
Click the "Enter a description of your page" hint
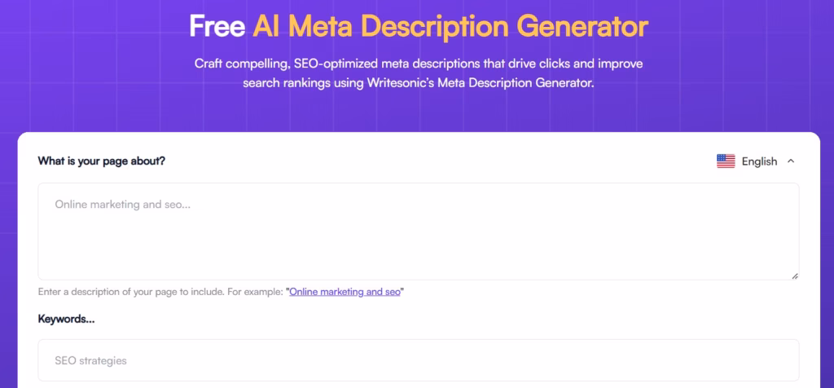point(161,292)
